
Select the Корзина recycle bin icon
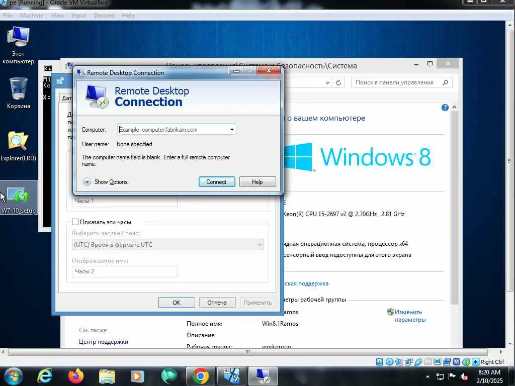click(x=19, y=93)
